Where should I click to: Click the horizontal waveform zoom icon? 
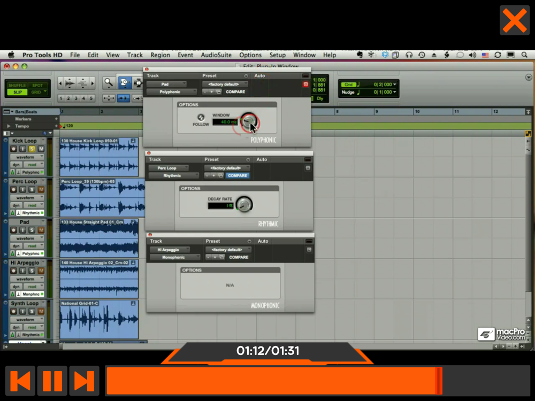click(x=70, y=83)
